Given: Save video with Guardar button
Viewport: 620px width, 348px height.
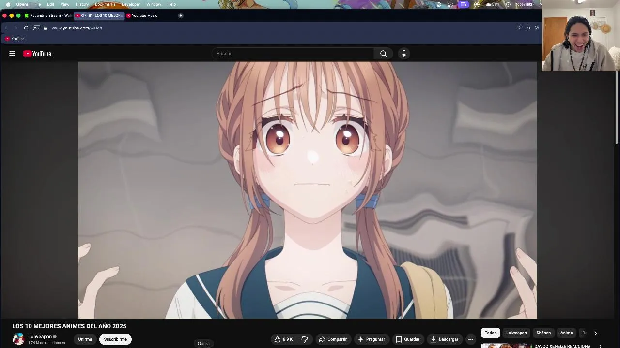Looking at the screenshot, I should click(x=407, y=339).
